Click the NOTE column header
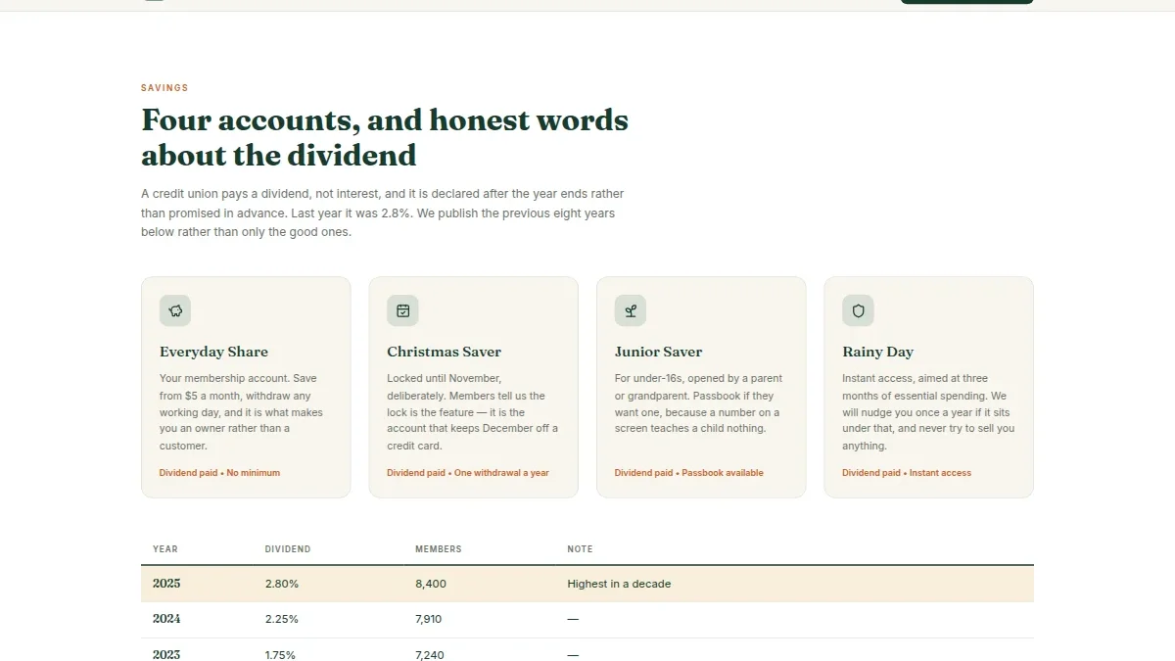Viewport: 1175px width, 661px height. pos(580,549)
